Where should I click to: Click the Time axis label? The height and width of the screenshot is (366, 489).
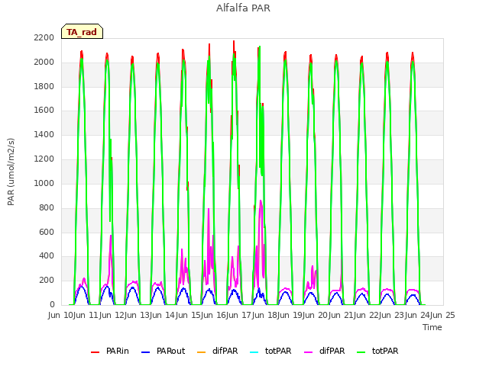(x=432, y=327)
